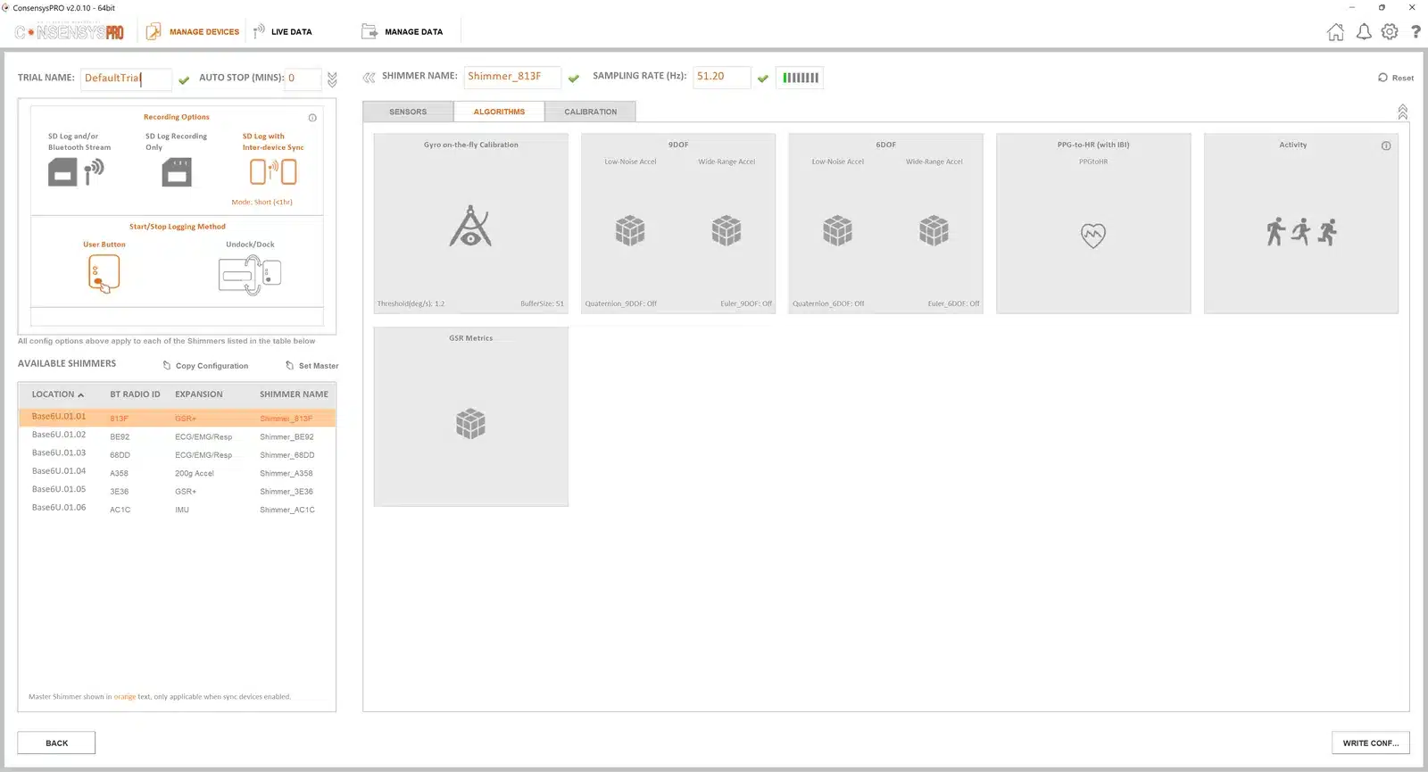Toggle 9DOF Low-Noise Accel cube icon
The image size is (1428, 772).
pos(630,230)
